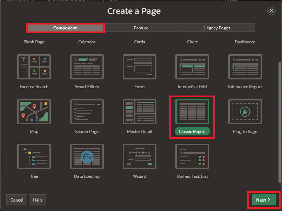Switch to the Feature tab
The image size is (282, 211).
[x=141, y=28]
